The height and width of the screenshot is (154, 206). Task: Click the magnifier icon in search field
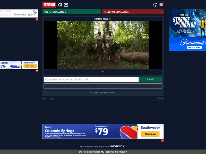[47, 79]
